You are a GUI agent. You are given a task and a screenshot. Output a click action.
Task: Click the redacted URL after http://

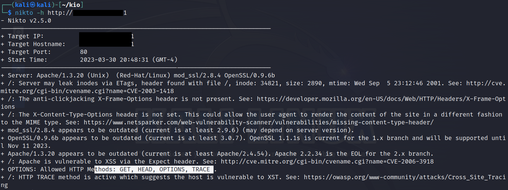(x=98, y=13)
